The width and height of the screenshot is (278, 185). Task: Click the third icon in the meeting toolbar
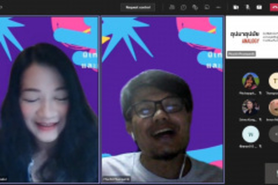(x=195, y=7)
